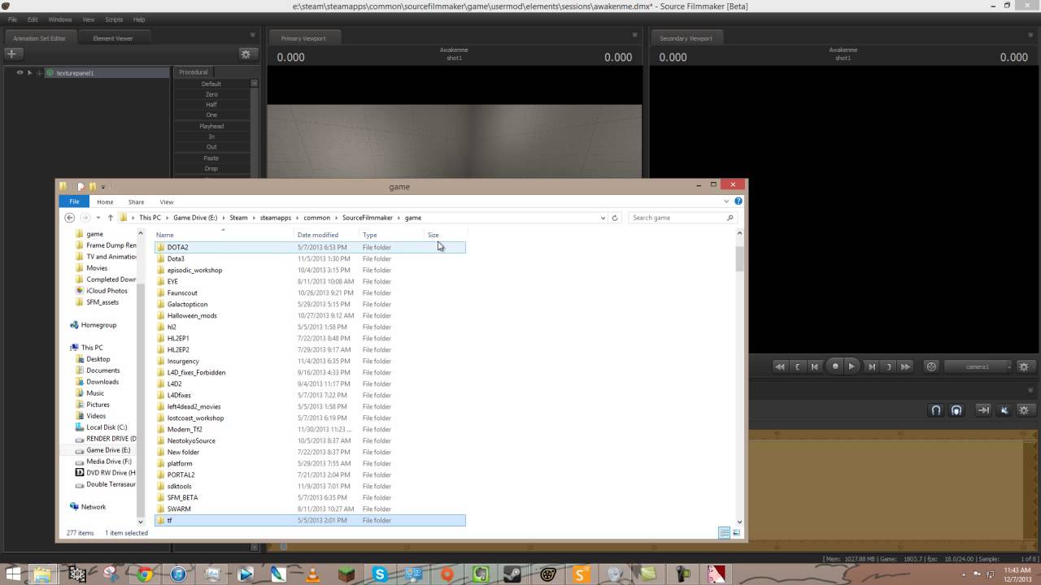Open the Windows menu in Source Filmmaker

tap(60, 19)
